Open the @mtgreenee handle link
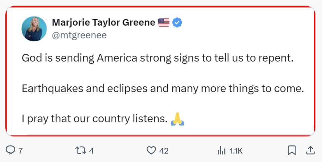322x162 pixels. click(x=79, y=36)
